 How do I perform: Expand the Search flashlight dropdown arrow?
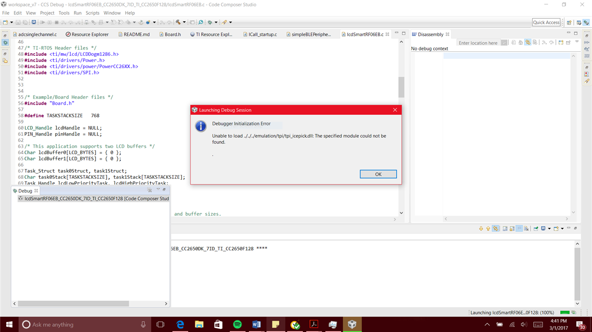231,22
